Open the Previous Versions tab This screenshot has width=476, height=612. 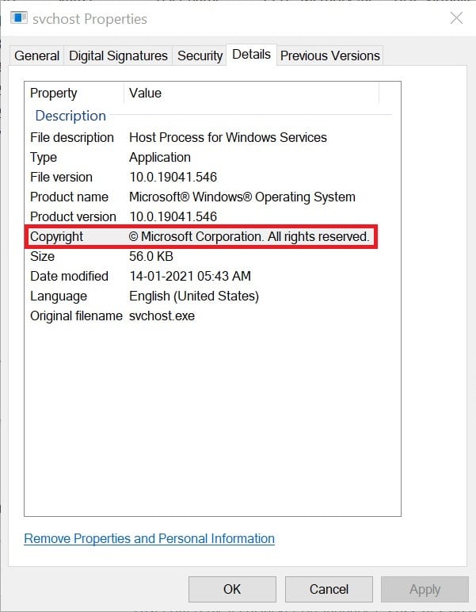pyautogui.click(x=329, y=55)
